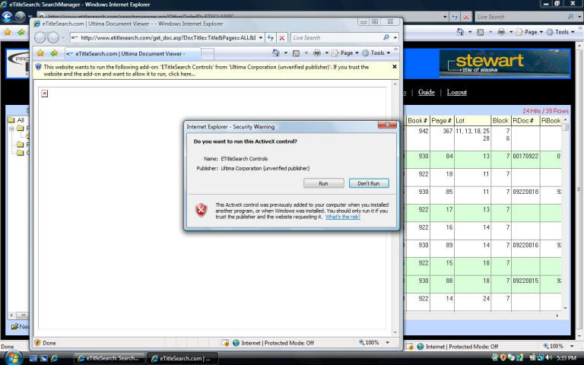Switch to eTitleSearch.com taskbar button
Image resolution: width=584 pixels, height=365 pixels.
coord(182,358)
